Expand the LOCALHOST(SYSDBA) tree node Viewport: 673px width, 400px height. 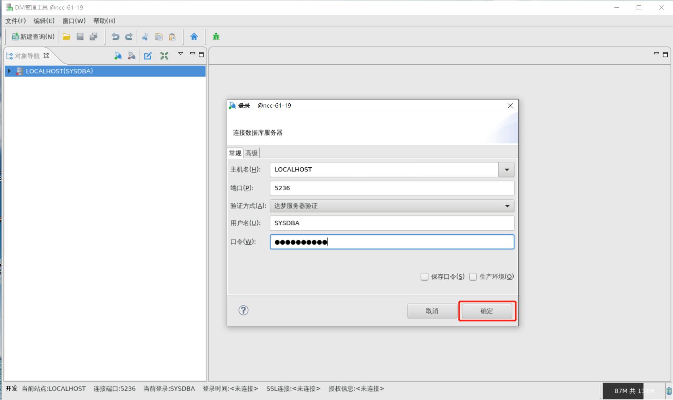click(x=10, y=71)
